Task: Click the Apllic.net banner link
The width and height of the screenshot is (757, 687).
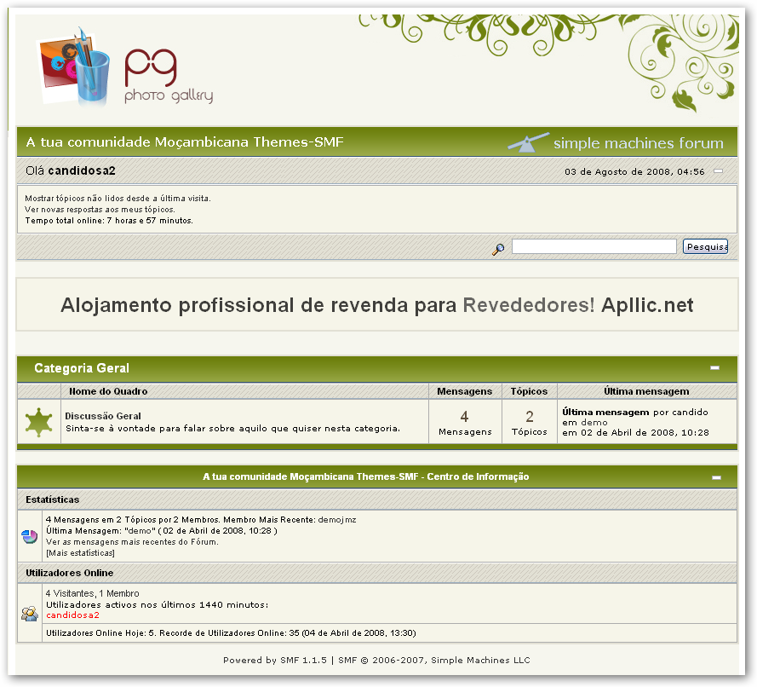Action: [x=647, y=305]
